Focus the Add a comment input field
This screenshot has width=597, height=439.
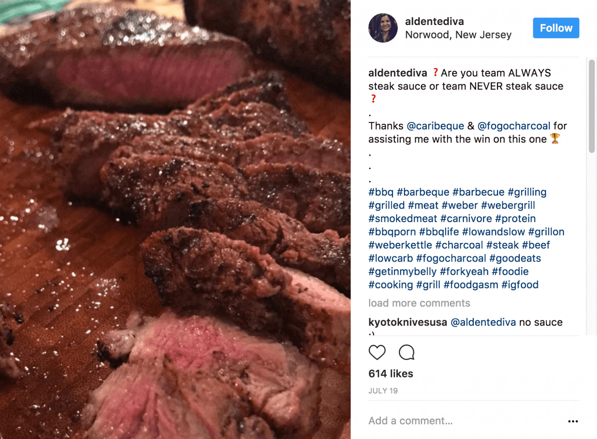tap(410, 420)
